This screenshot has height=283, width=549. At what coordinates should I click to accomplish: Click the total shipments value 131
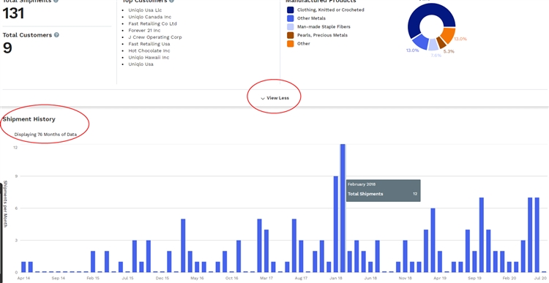click(x=13, y=14)
